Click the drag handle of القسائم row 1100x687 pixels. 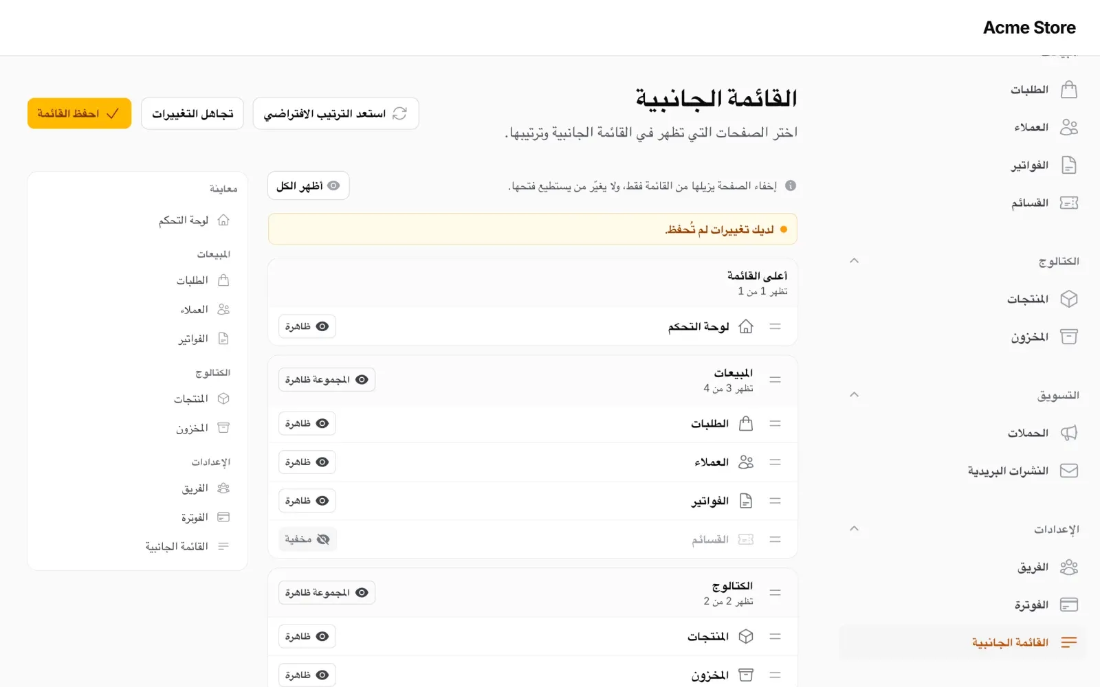pos(775,539)
